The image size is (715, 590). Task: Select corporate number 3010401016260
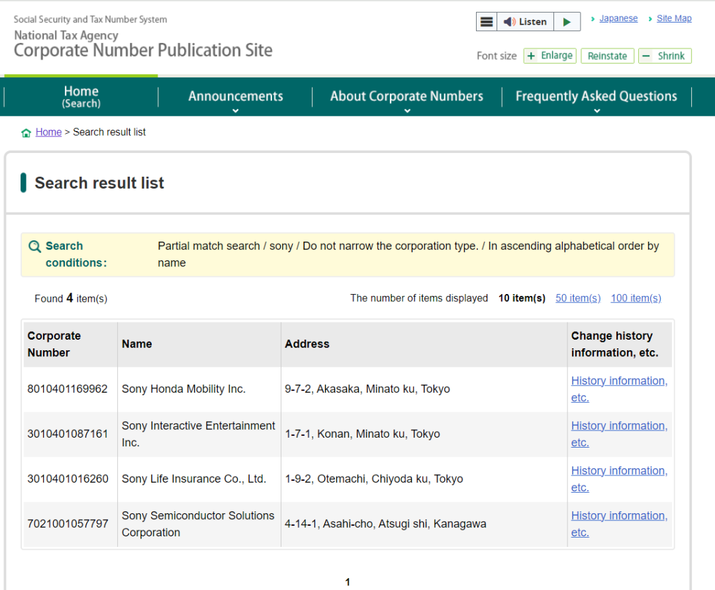click(x=68, y=479)
